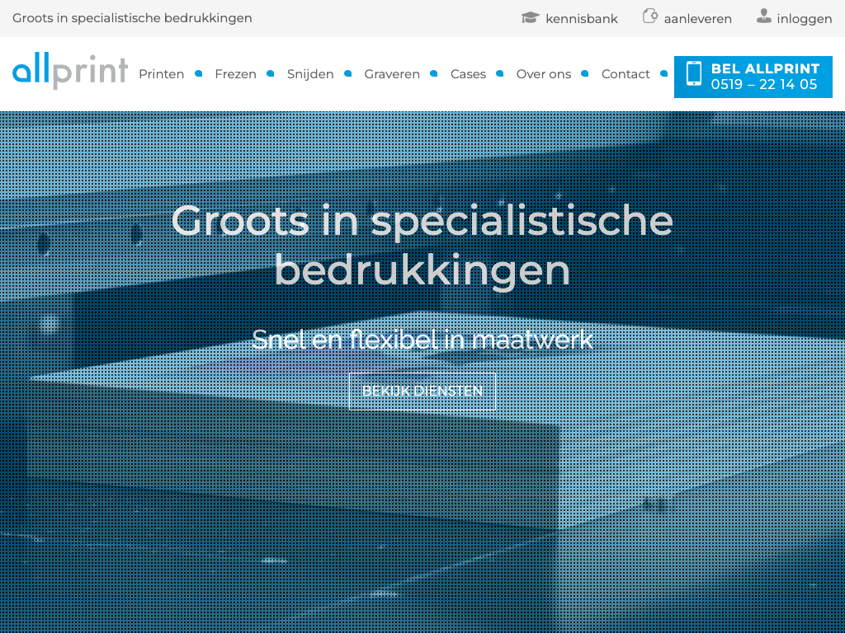Follow the inloggen text link
845x633 pixels.
pos(804,19)
